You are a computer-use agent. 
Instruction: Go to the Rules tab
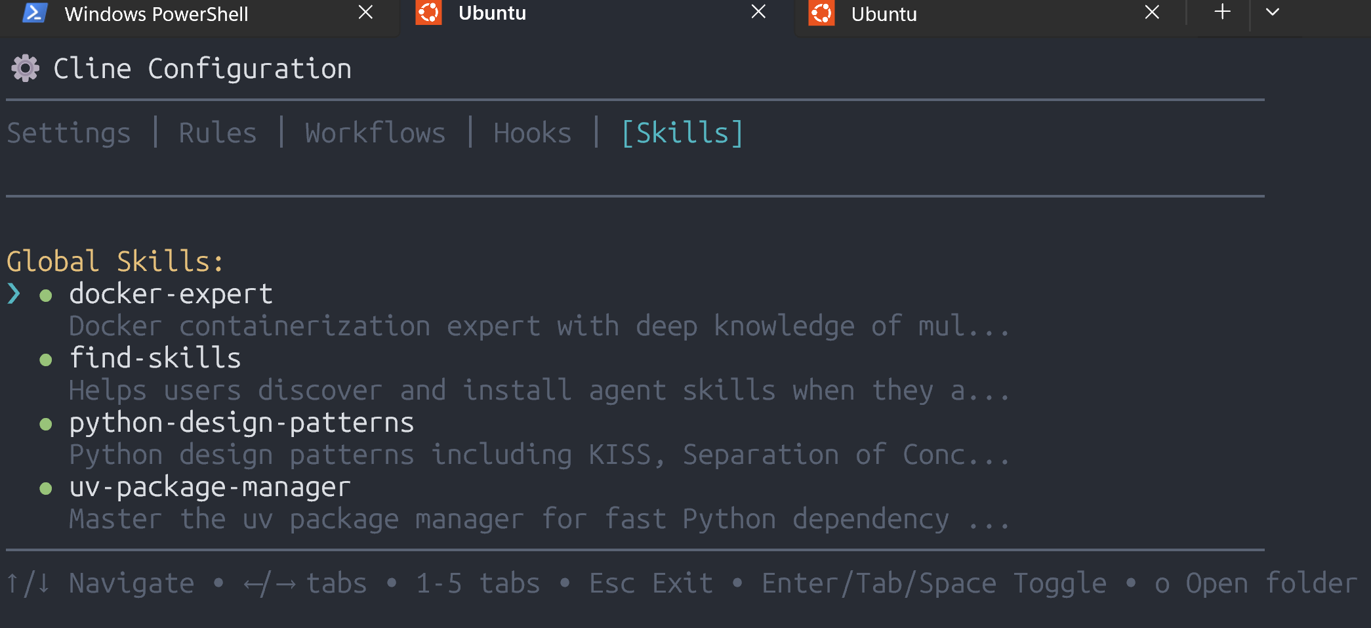218,133
